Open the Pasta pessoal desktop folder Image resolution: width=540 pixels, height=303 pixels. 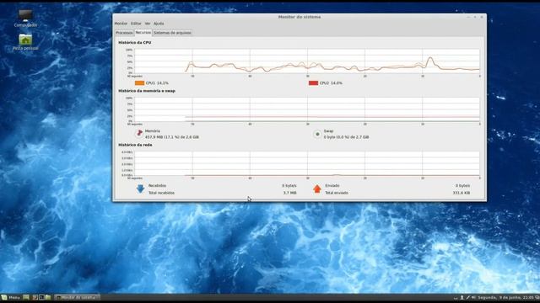pos(25,42)
